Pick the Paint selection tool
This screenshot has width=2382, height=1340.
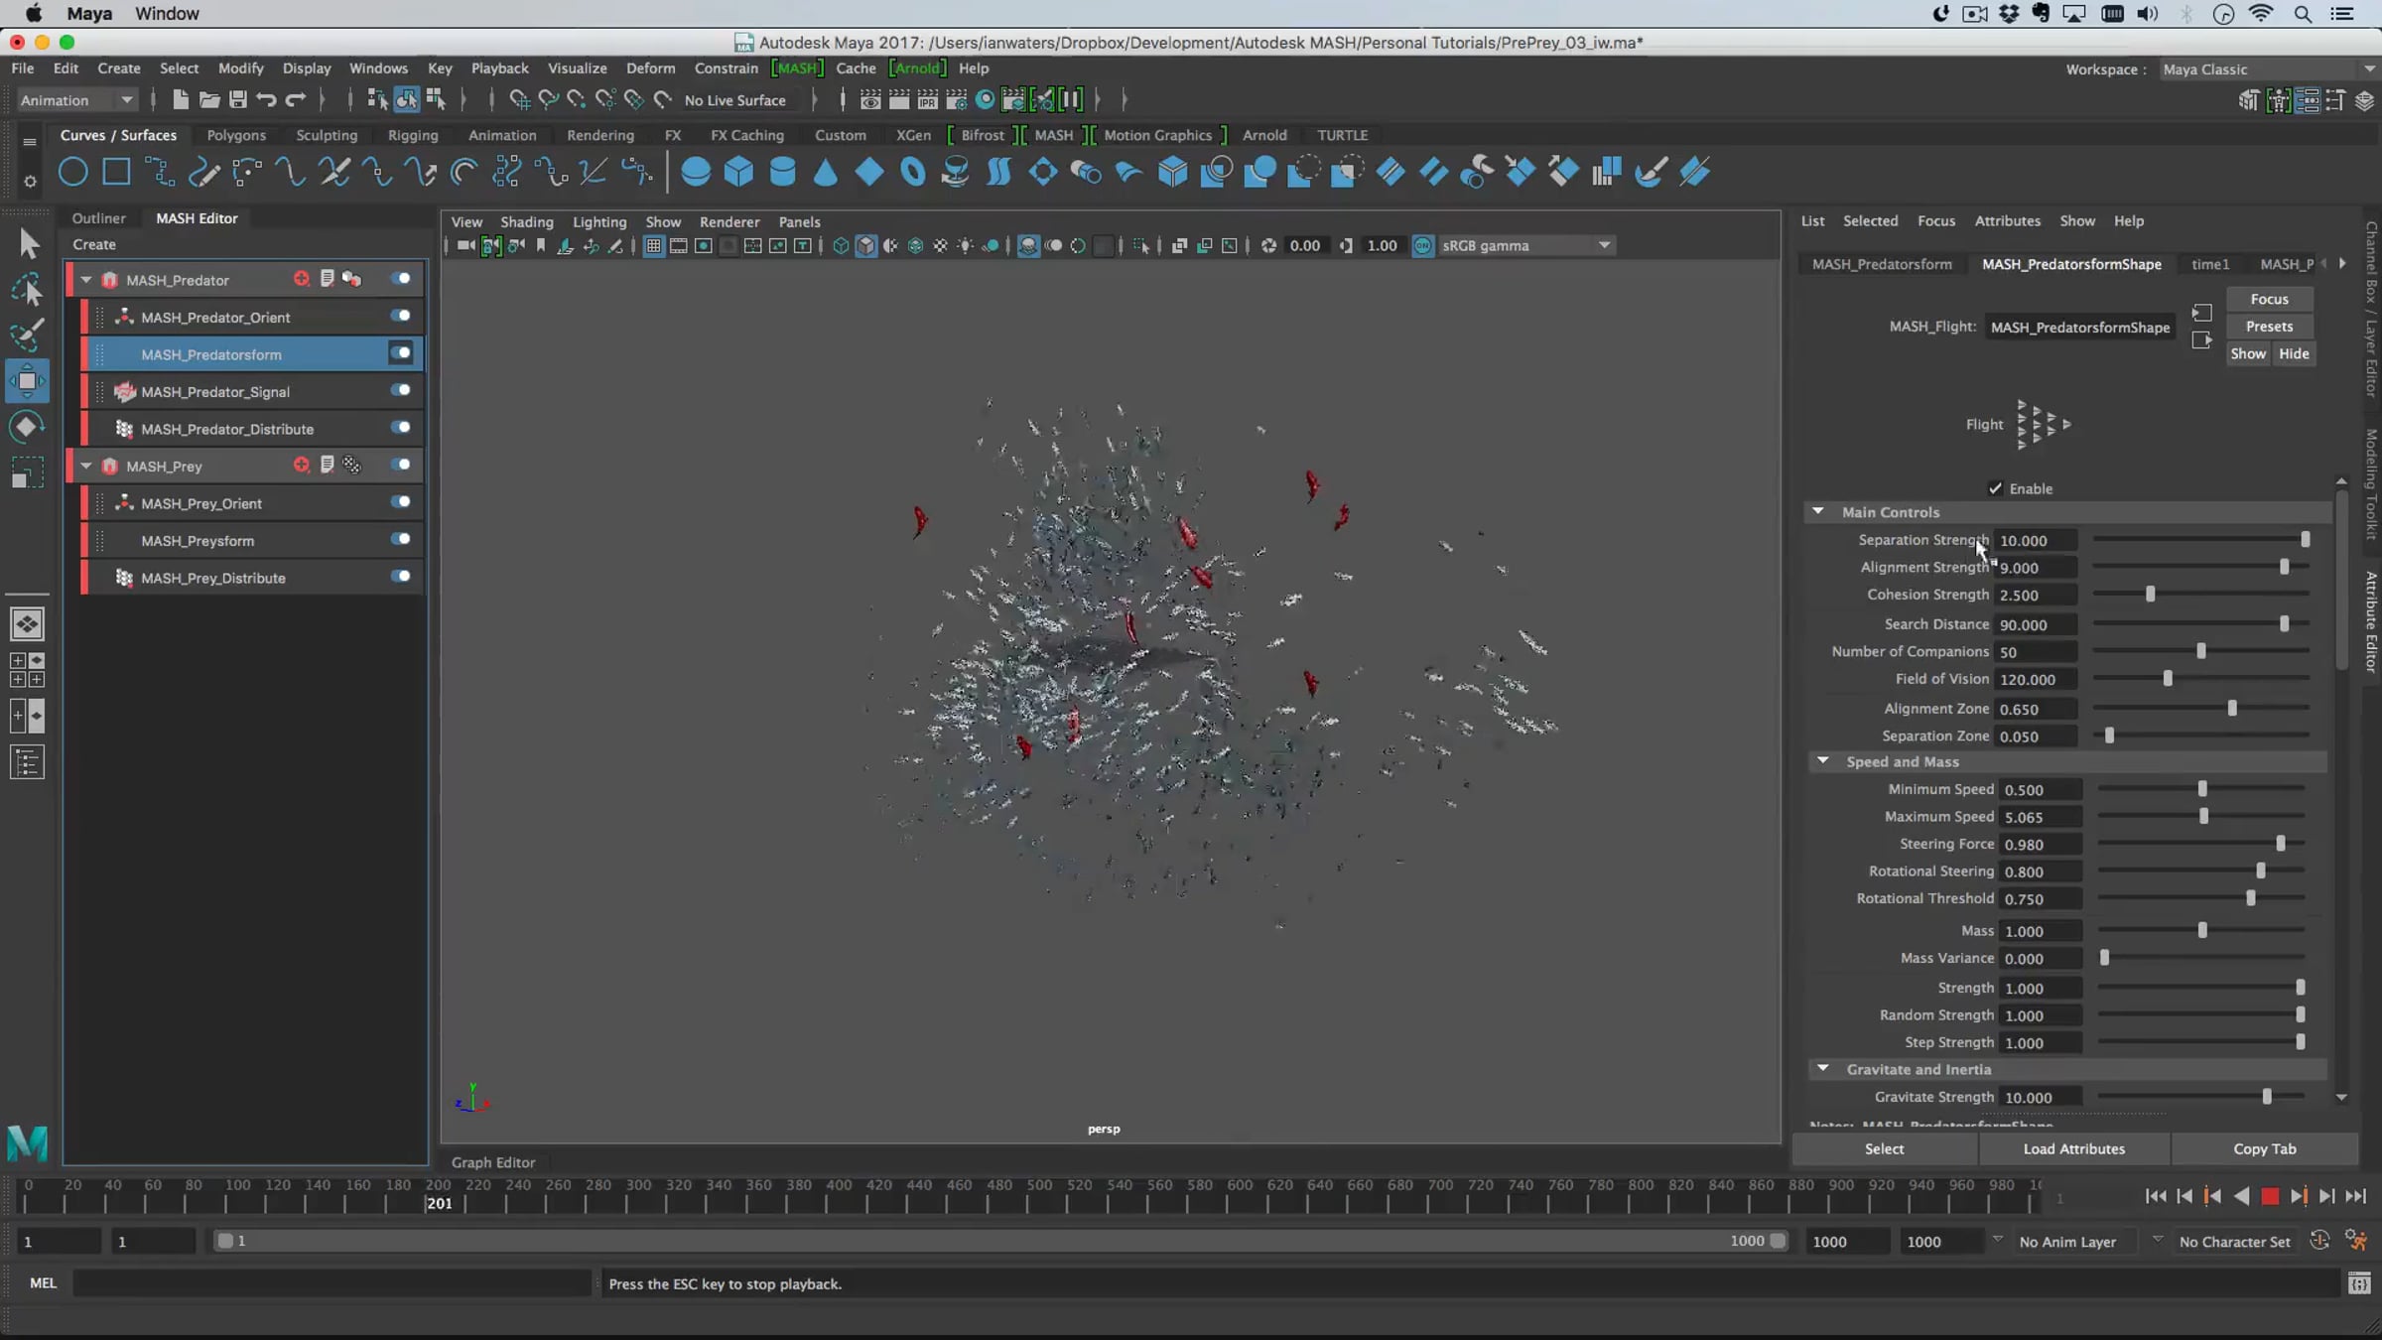click(28, 335)
